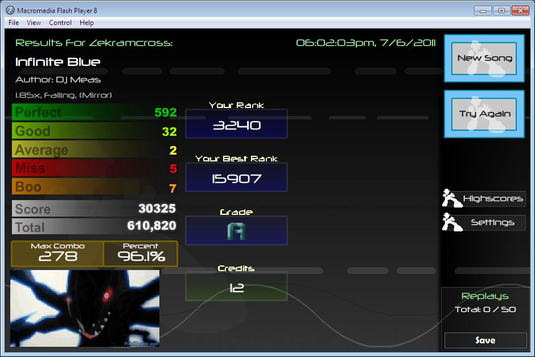The image size is (535, 357).
Task: Click the Credits 12 box
Action: pyautogui.click(x=236, y=287)
